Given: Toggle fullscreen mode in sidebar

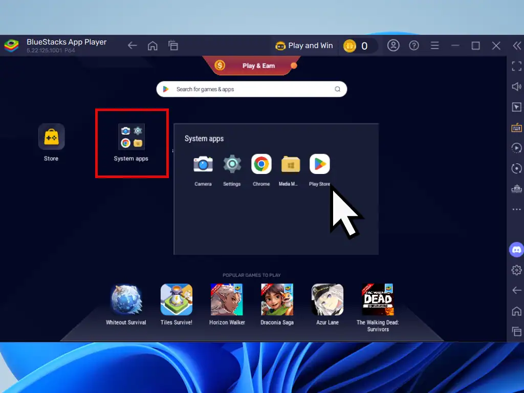Looking at the screenshot, I should [516, 66].
